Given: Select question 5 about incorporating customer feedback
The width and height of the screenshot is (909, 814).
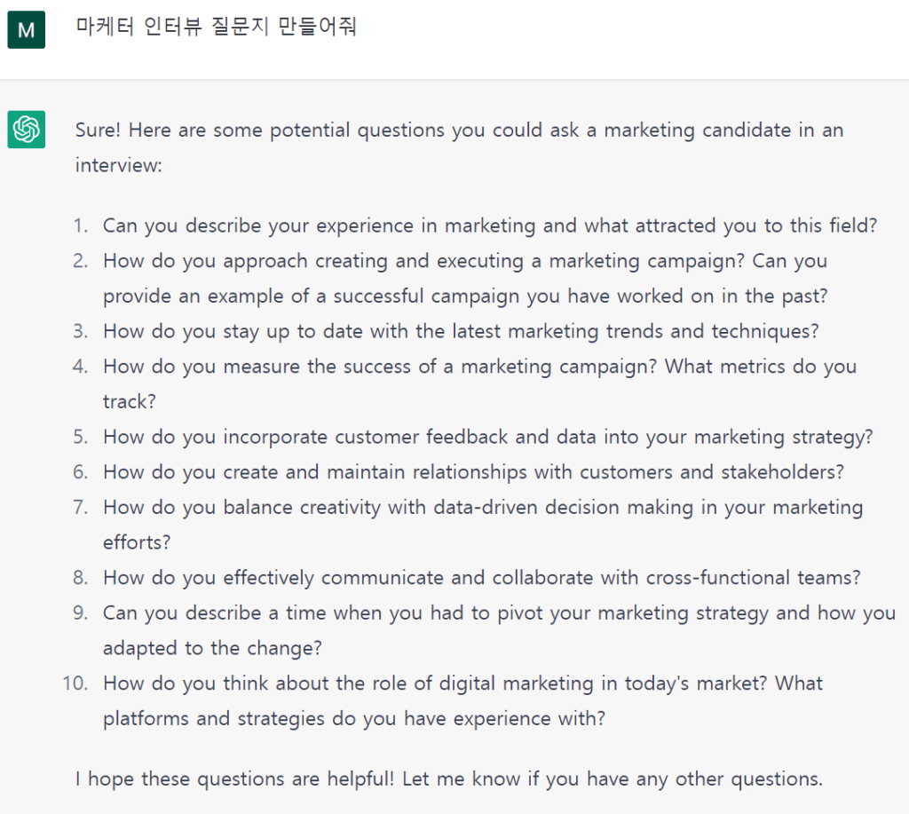Looking at the screenshot, I should pos(487,437).
